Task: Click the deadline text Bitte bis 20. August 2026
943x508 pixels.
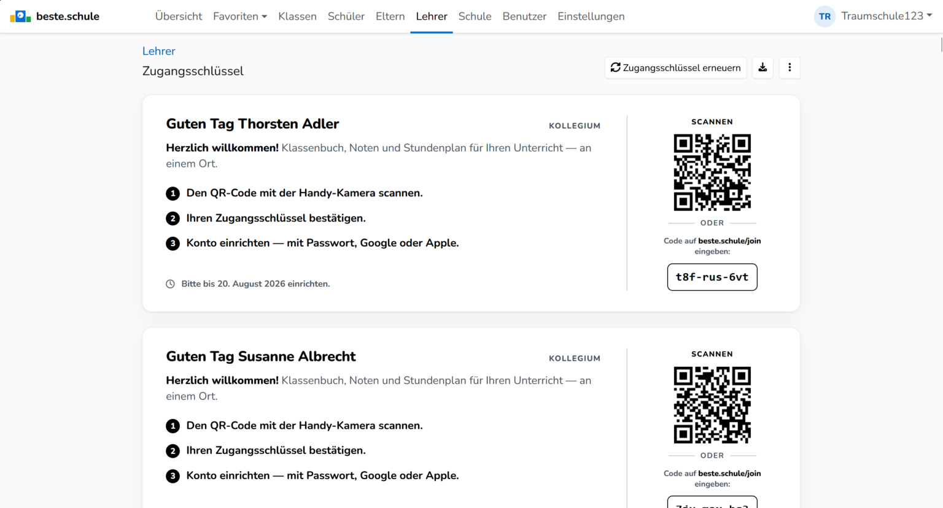Action: pyautogui.click(x=255, y=284)
